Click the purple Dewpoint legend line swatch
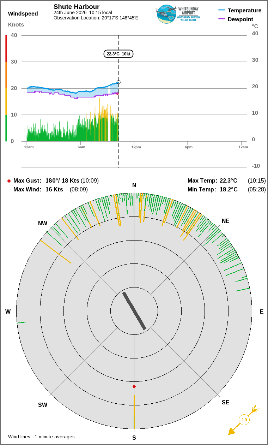 click(222, 19)
